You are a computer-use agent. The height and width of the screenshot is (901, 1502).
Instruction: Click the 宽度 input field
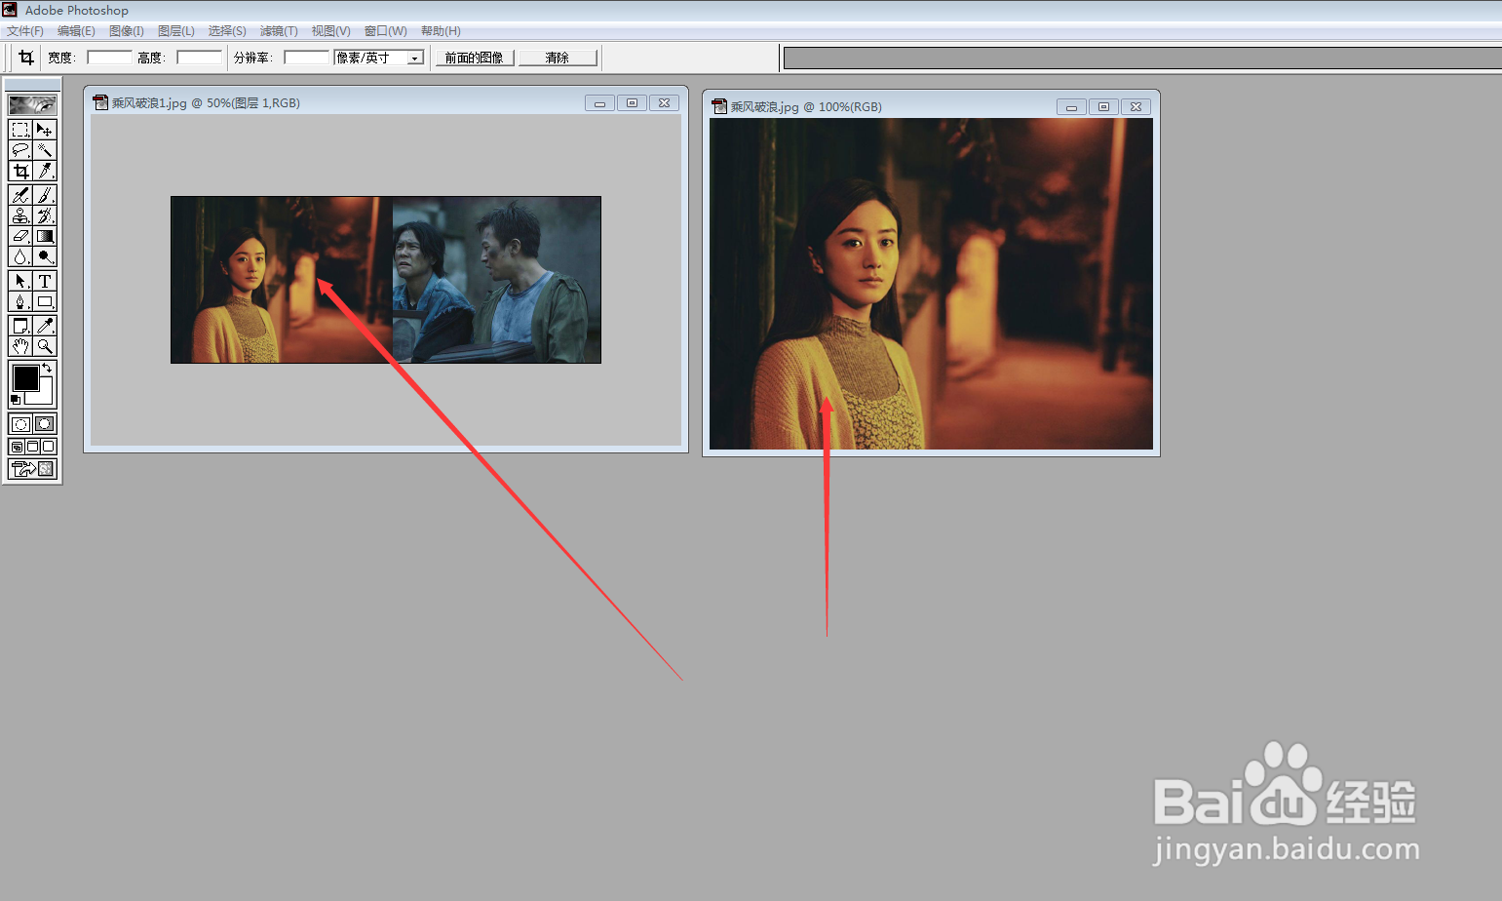coord(109,58)
